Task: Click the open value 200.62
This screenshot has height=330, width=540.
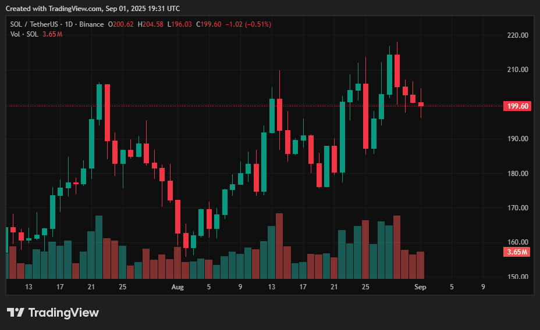Action: (123, 24)
